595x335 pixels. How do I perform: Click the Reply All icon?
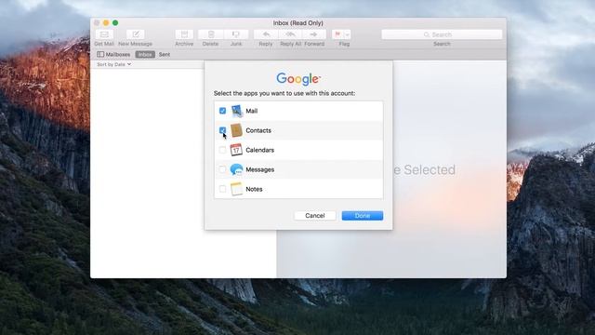click(x=290, y=34)
